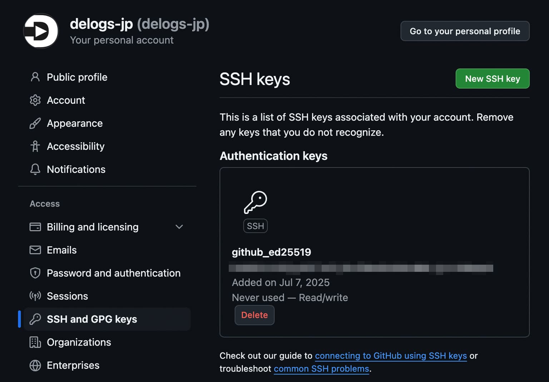Click the Notifications bell icon

[x=35, y=169]
